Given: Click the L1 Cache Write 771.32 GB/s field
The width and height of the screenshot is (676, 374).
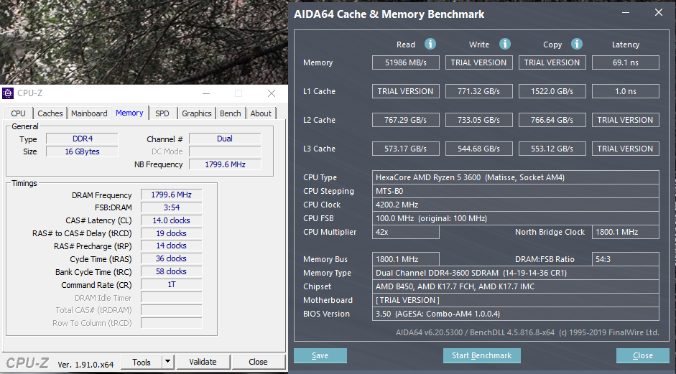Looking at the screenshot, I should click(479, 91).
